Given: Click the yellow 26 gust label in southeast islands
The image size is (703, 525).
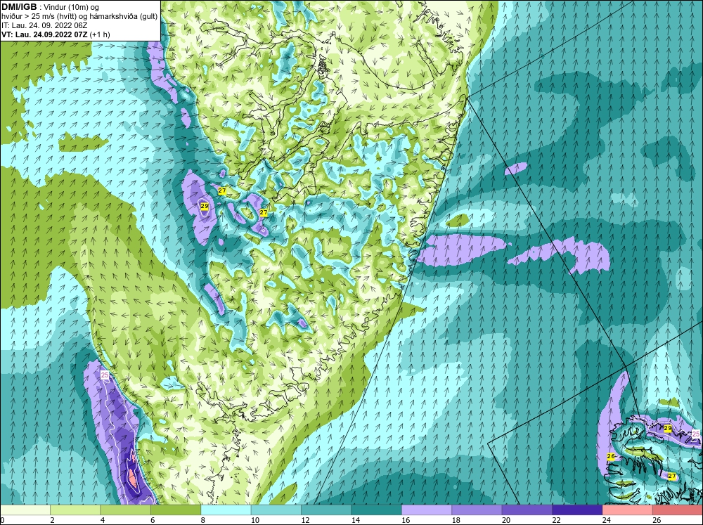Looking at the screenshot, I should 611,456.
